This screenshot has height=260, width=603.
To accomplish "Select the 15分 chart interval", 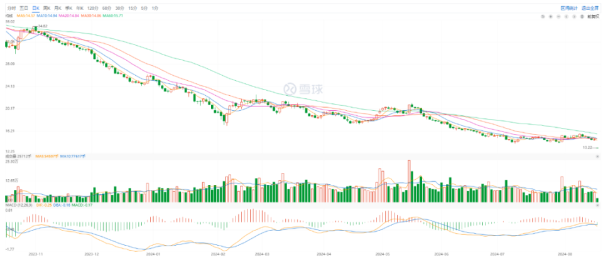I will pyautogui.click(x=133, y=8).
